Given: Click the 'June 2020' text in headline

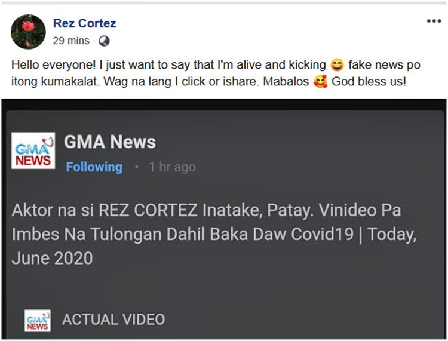Looking at the screenshot, I should point(53,259).
